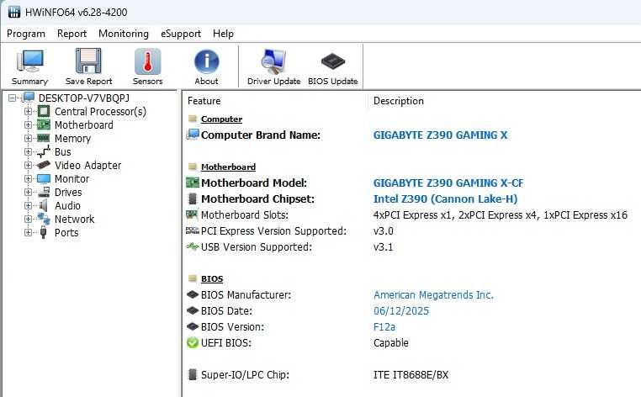Click the ITE IT8688E/BX value
This screenshot has height=397, width=641.
pyautogui.click(x=411, y=374)
